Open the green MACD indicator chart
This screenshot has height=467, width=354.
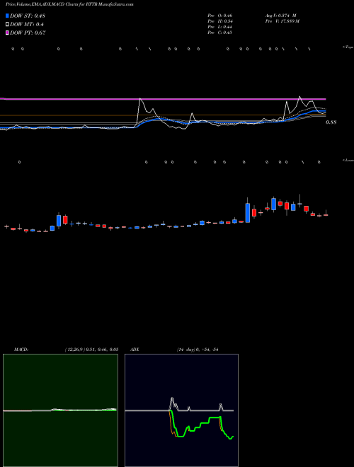pyautogui.click(x=60, y=410)
